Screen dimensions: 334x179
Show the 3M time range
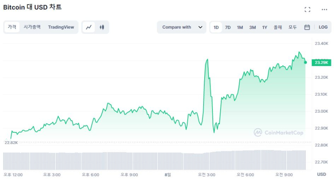[252, 27]
